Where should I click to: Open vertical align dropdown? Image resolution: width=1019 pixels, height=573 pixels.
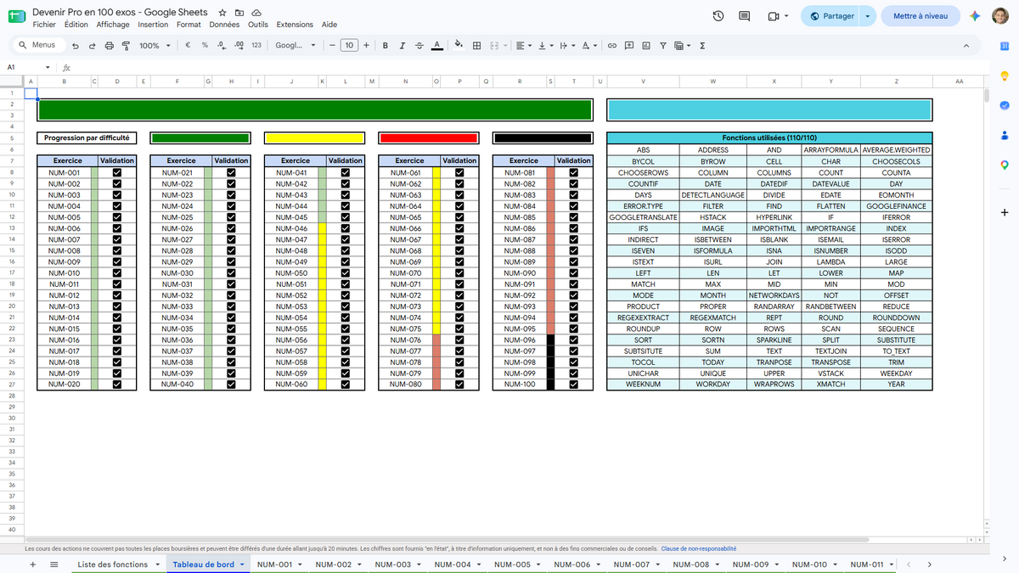(x=546, y=46)
